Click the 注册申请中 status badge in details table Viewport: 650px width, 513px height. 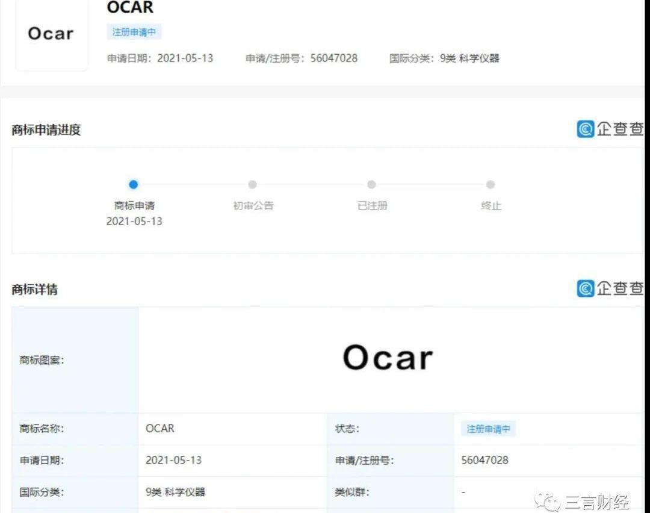pyautogui.click(x=488, y=429)
